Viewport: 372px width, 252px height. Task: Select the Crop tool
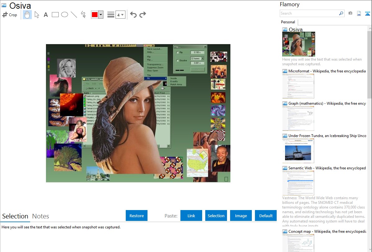tap(10, 15)
